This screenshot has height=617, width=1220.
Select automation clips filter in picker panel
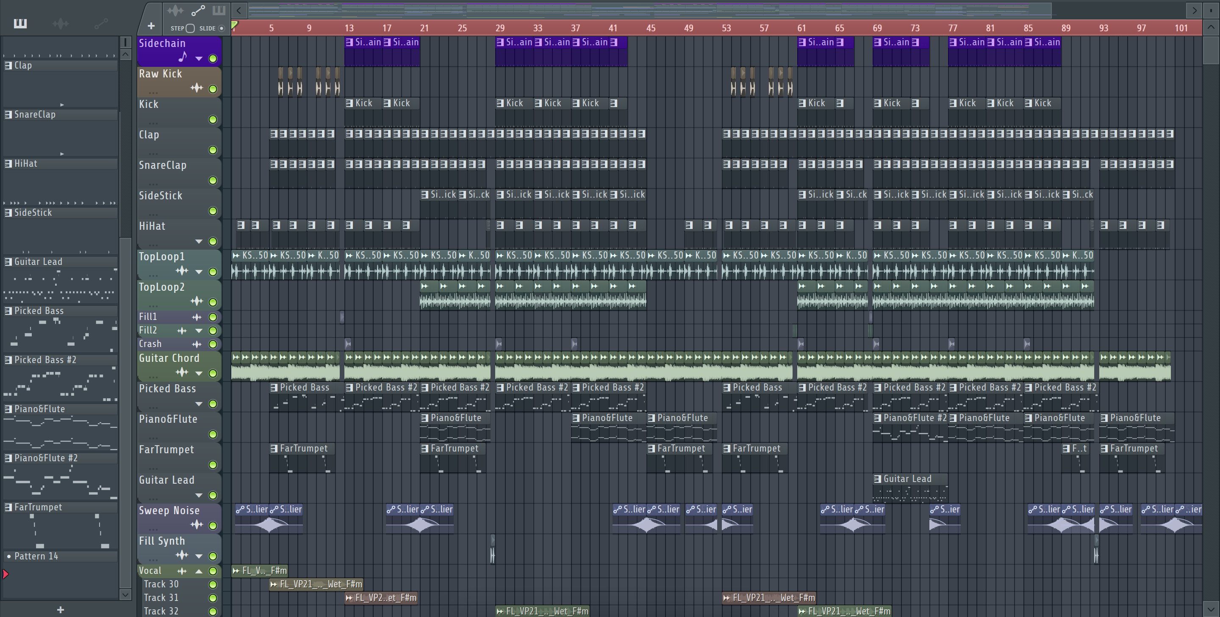[101, 23]
